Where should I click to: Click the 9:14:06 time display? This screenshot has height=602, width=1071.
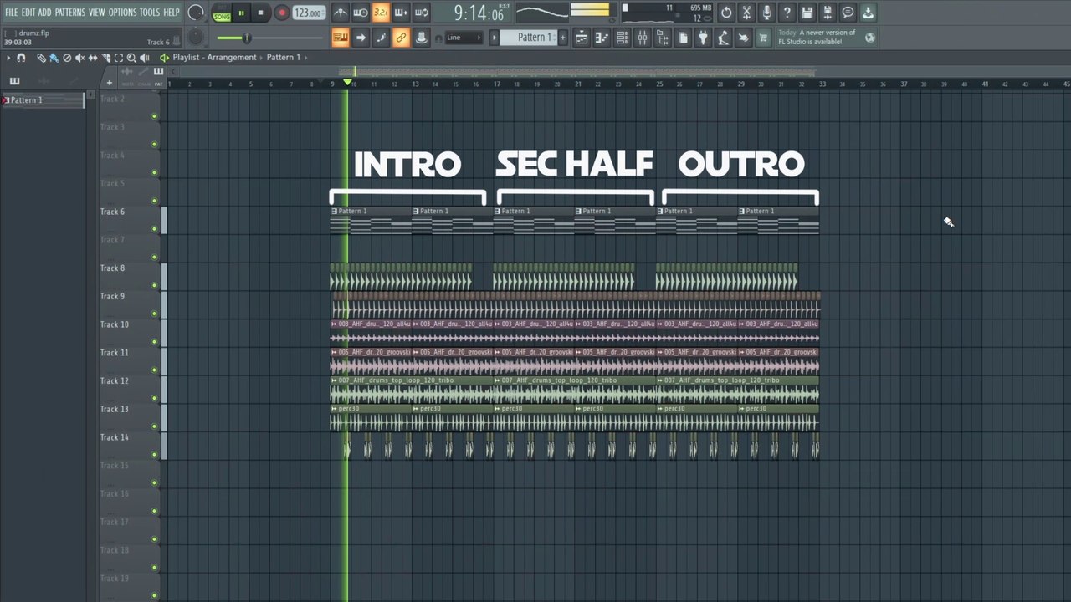(479, 13)
